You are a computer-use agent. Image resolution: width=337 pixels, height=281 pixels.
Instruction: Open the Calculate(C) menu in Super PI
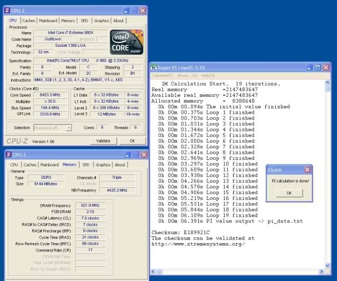tap(163, 76)
